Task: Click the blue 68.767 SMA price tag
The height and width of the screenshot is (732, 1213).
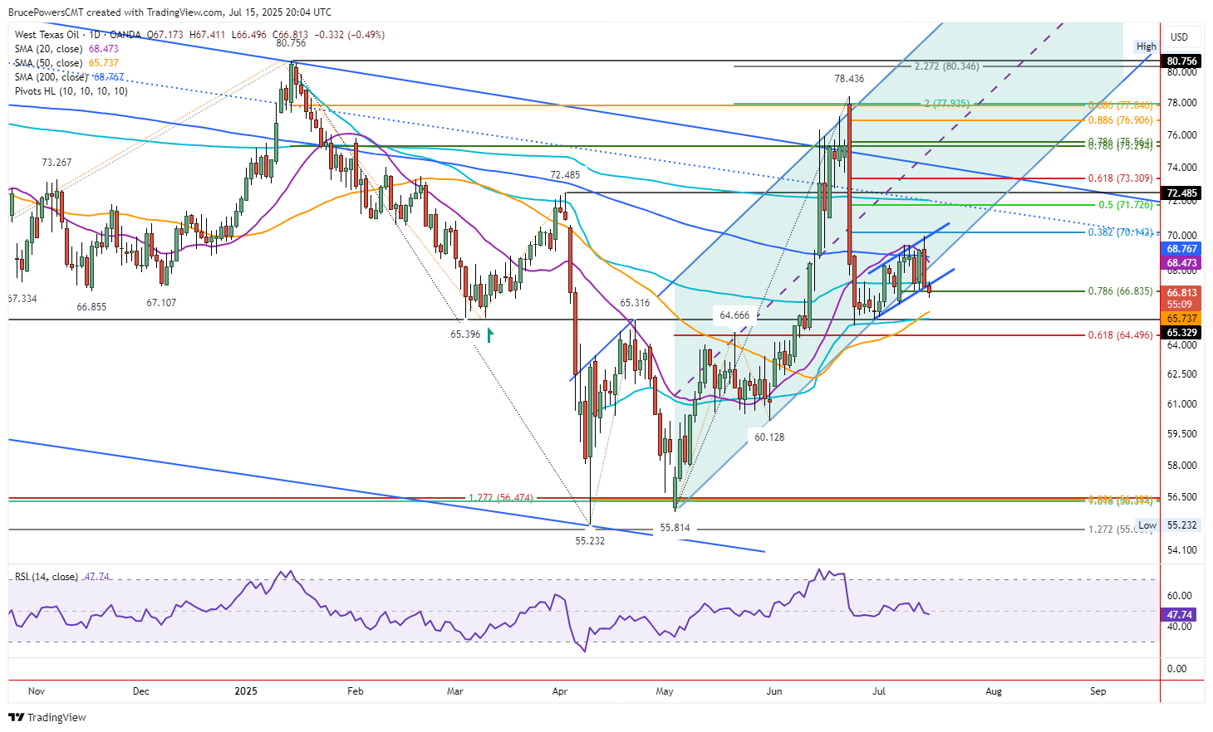Action: coord(1182,249)
